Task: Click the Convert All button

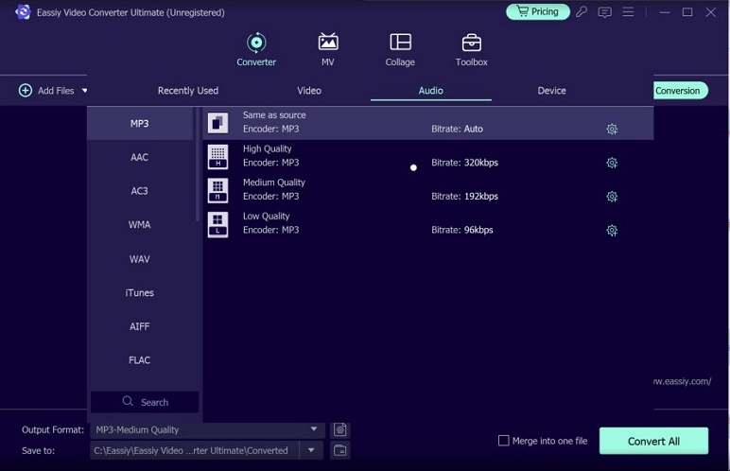Action: click(x=653, y=441)
